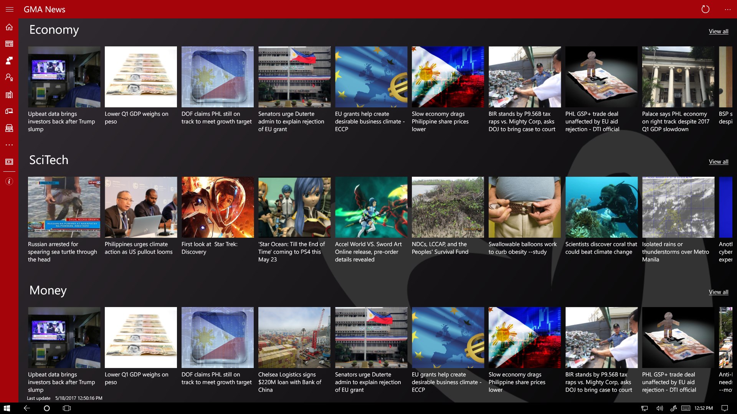Image resolution: width=737 pixels, height=414 pixels.
Task: Open the hamburger navigation menu
Action: 9,9
